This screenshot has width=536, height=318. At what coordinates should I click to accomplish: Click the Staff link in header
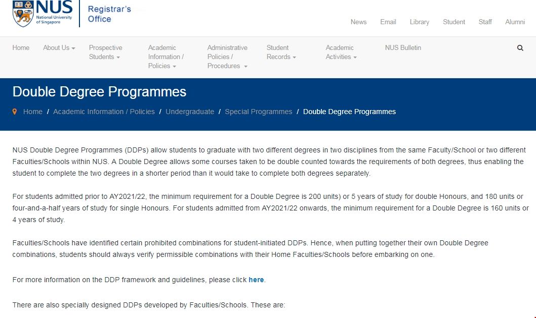pyautogui.click(x=485, y=22)
